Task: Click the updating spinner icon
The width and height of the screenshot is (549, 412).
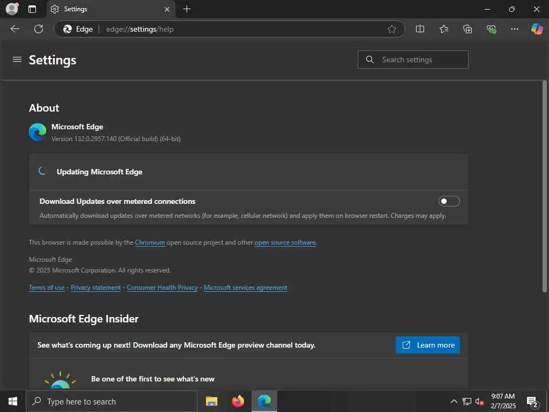Action: [x=42, y=171]
